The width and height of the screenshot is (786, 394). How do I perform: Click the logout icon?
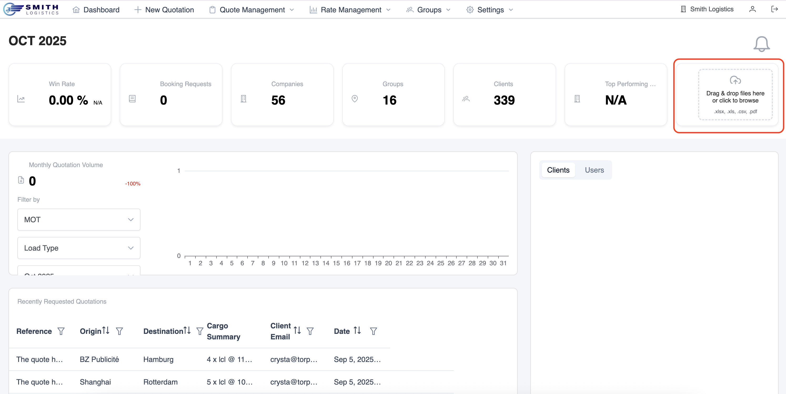[x=774, y=9]
